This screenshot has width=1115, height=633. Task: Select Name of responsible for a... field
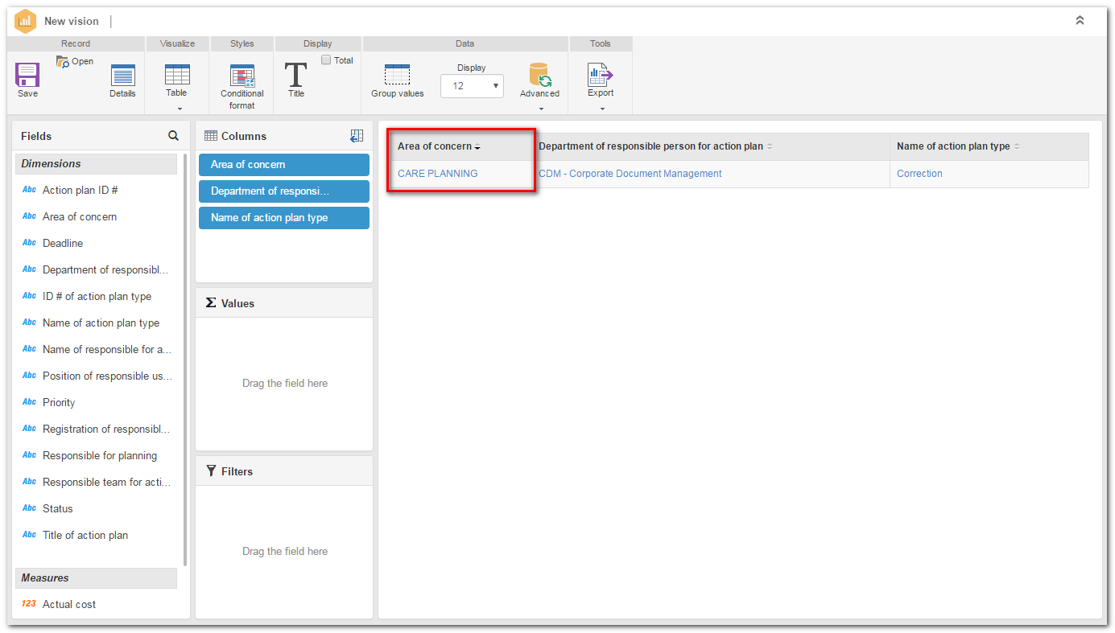click(107, 350)
